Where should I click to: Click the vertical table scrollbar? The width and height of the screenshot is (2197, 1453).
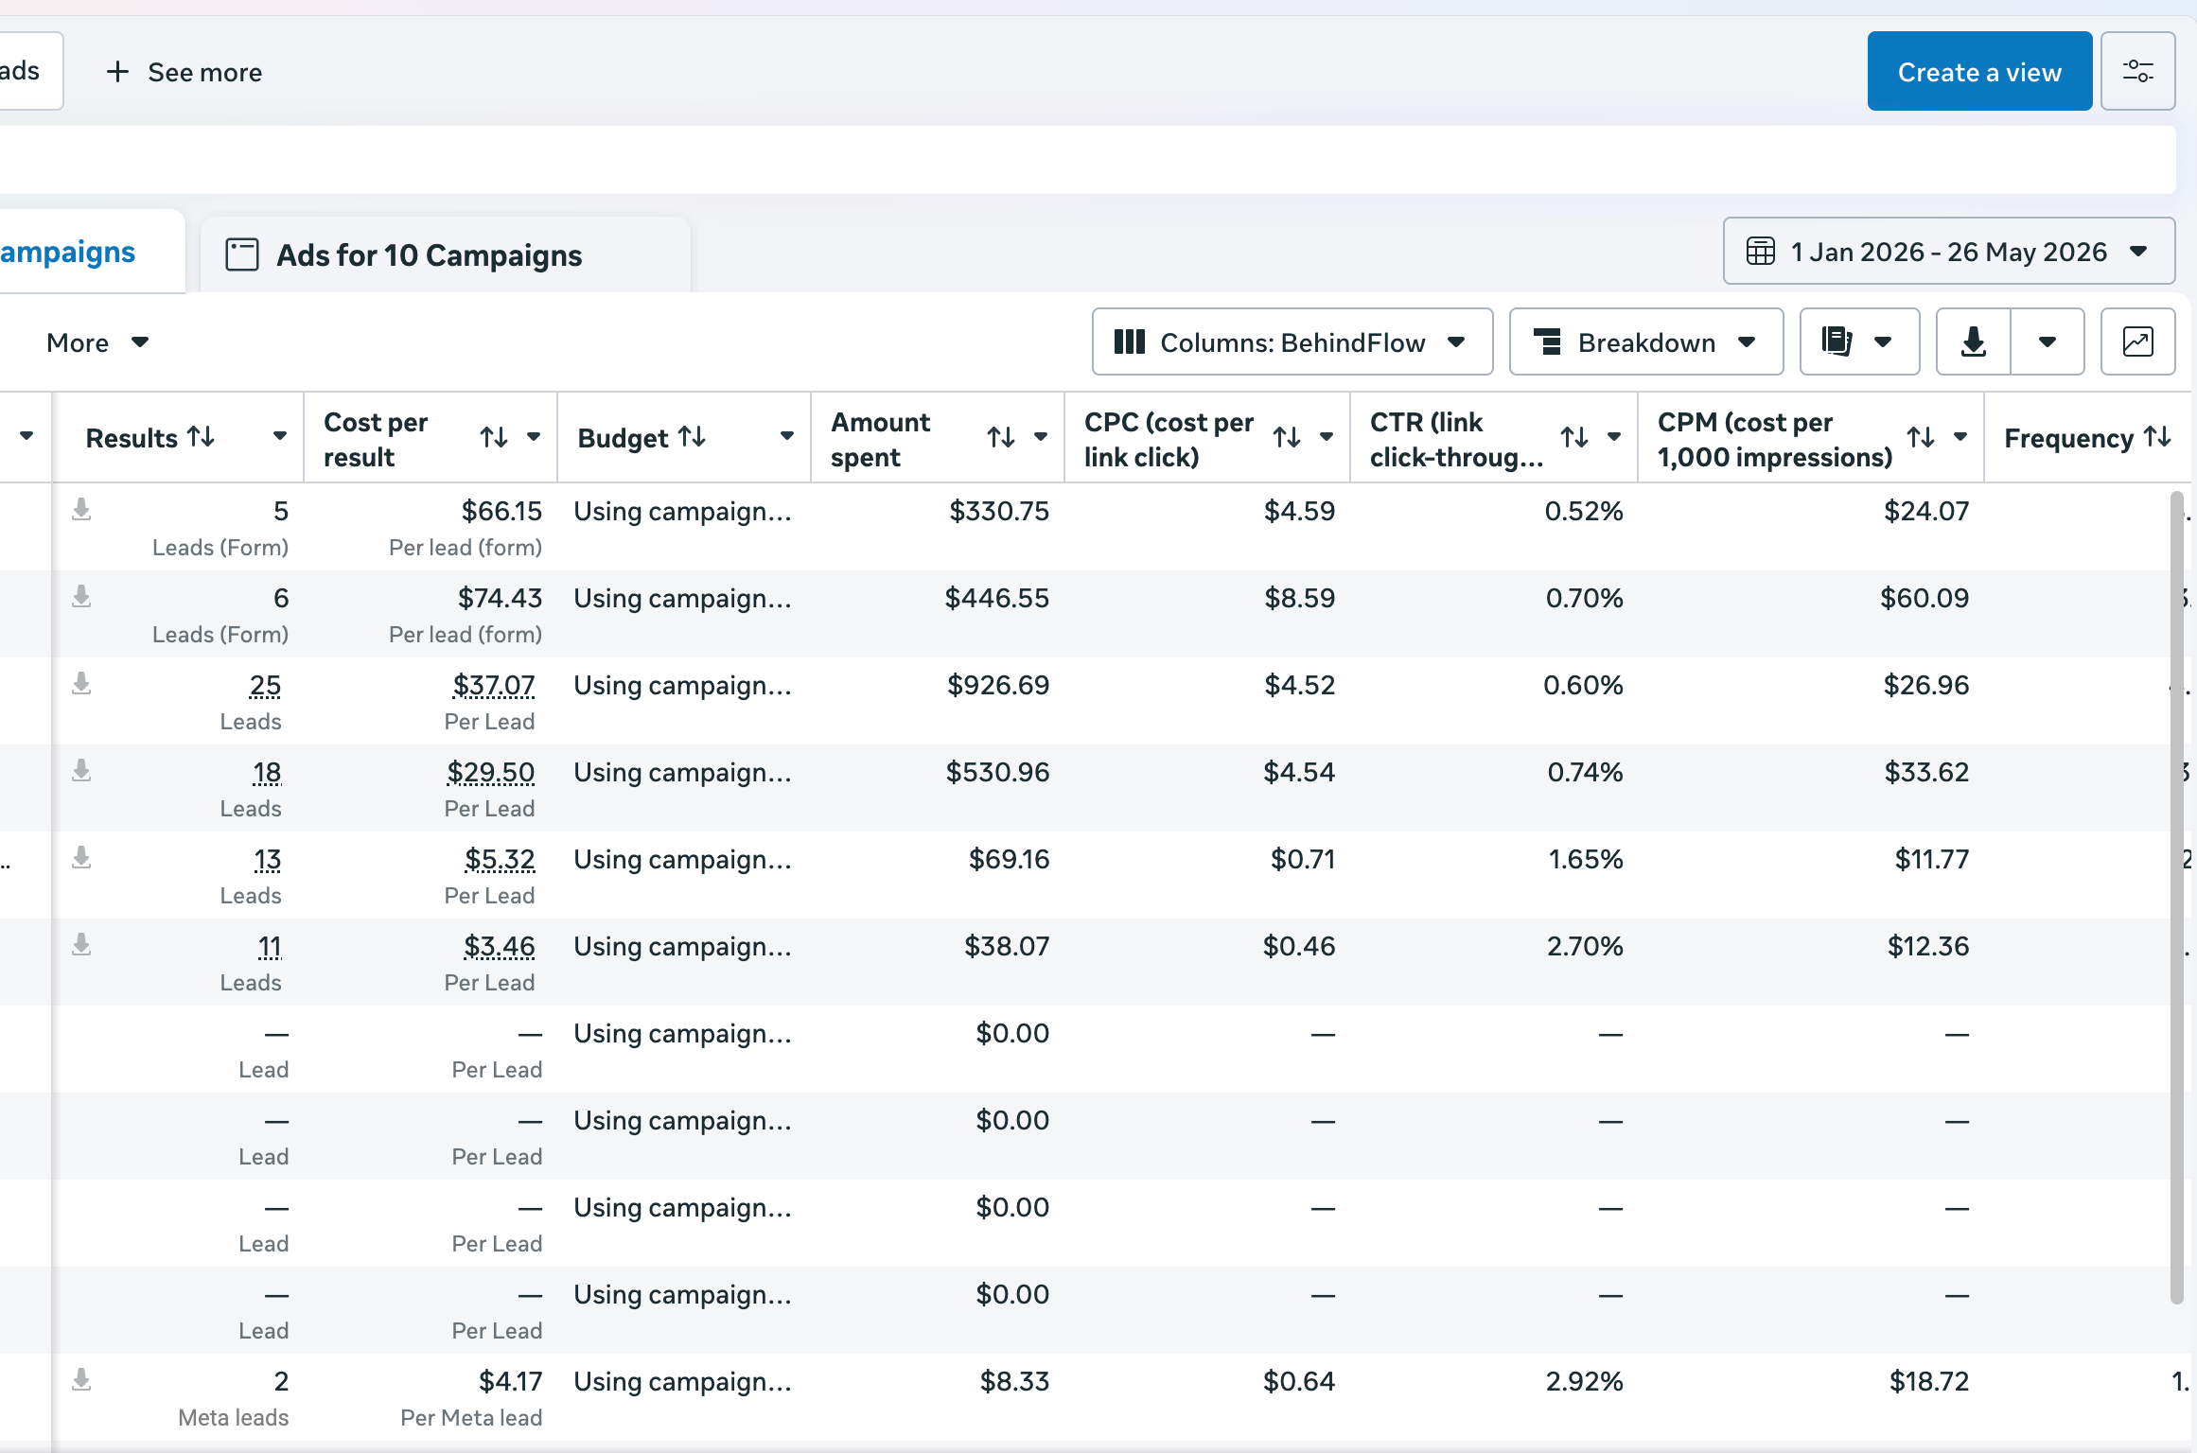pyautogui.click(x=2176, y=896)
